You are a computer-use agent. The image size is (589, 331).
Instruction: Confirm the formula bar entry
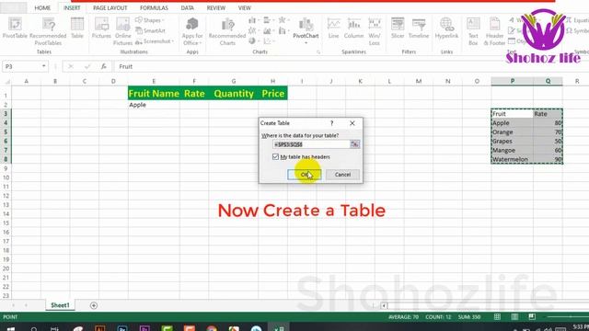pyautogui.click(x=87, y=66)
